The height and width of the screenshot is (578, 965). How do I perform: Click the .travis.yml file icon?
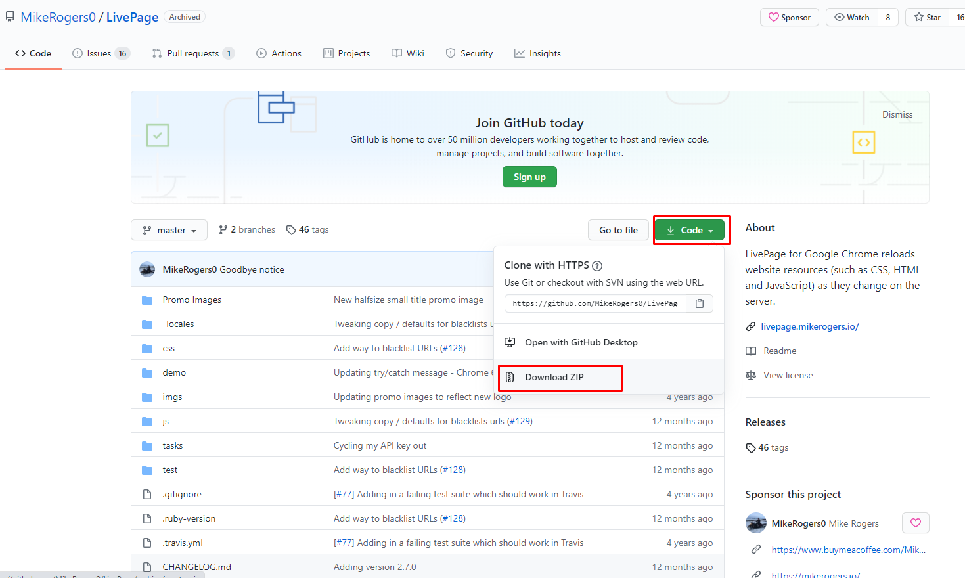click(x=147, y=543)
